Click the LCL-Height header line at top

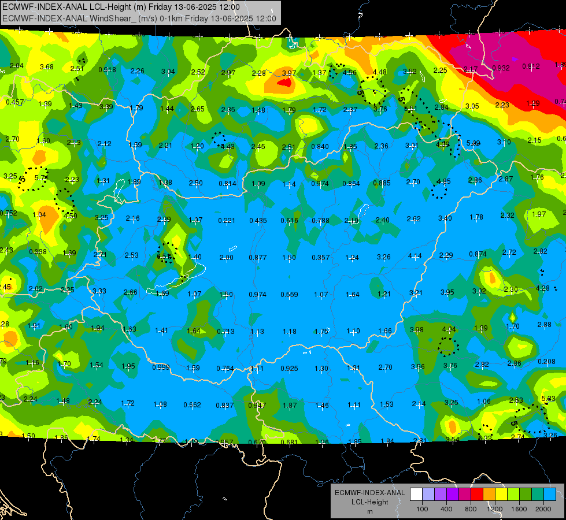(x=121, y=7)
